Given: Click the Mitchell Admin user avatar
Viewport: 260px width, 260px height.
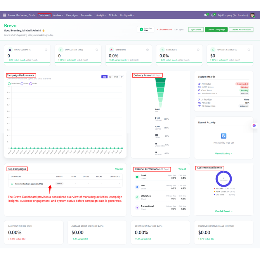Looking at the screenshot, I should pyautogui.click(x=253, y=15).
